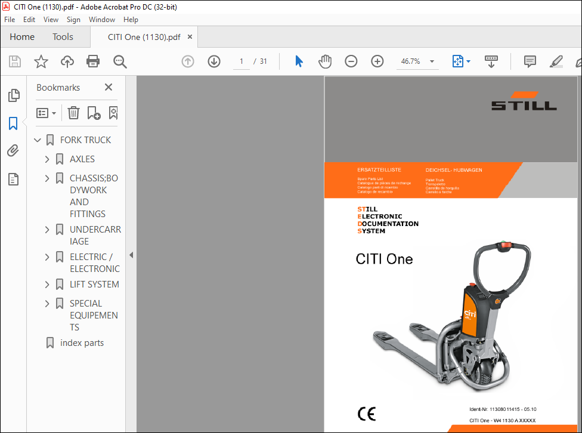The image size is (582, 433).
Task: Expand the LIFT SYSTEM bookmark
Action: 47,285
